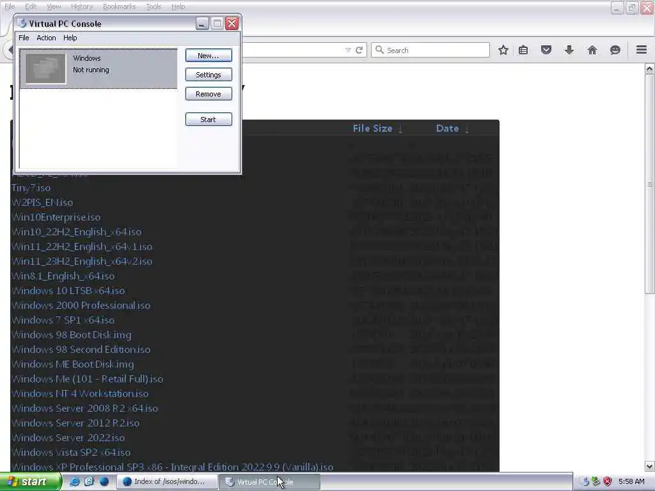Download Win10Enterprise.iso
655x491 pixels.
click(56, 217)
